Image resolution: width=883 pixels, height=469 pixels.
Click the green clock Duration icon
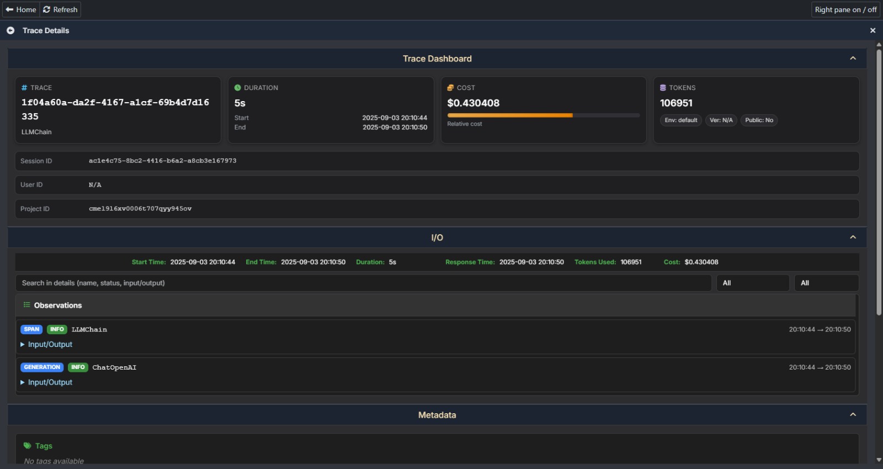[x=238, y=88]
